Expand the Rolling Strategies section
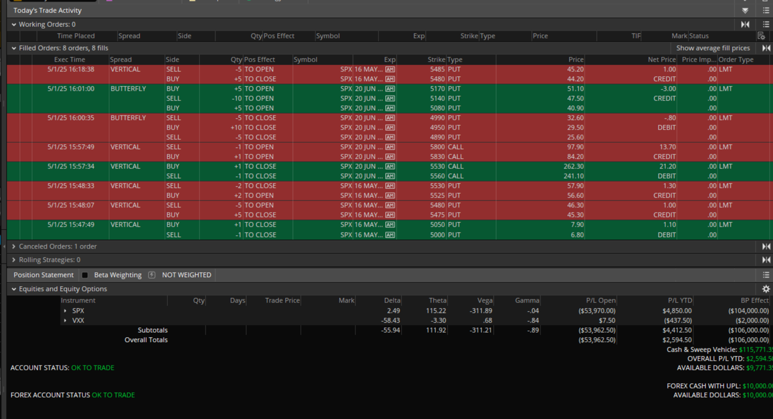The width and height of the screenshot is (773, 419). point(14,260)
